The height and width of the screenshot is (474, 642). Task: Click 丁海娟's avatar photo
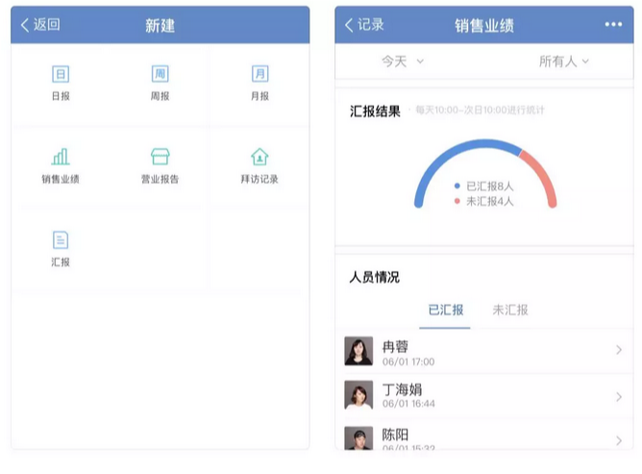click(358, 395)
